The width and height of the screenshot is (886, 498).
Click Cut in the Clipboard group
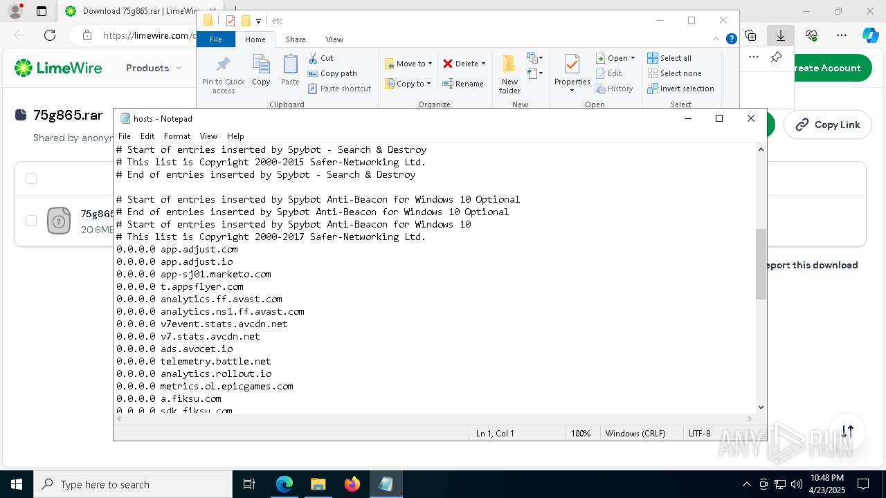click(320, 58)
